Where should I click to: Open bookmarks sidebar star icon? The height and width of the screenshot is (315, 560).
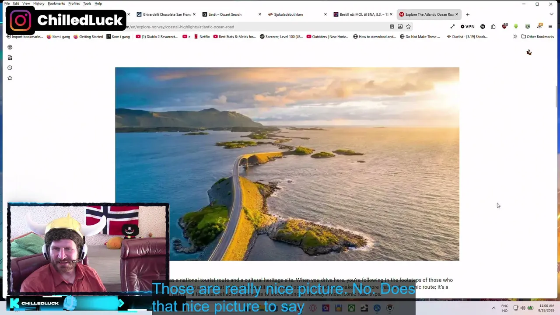(10, 78)
